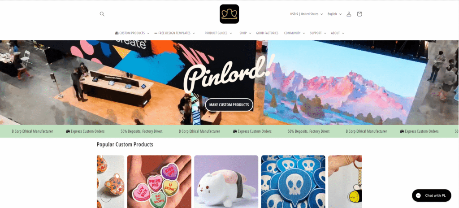Open the Support menu
Image resolution: width=459 pixels, height=208 pixels.
point(318,33)
